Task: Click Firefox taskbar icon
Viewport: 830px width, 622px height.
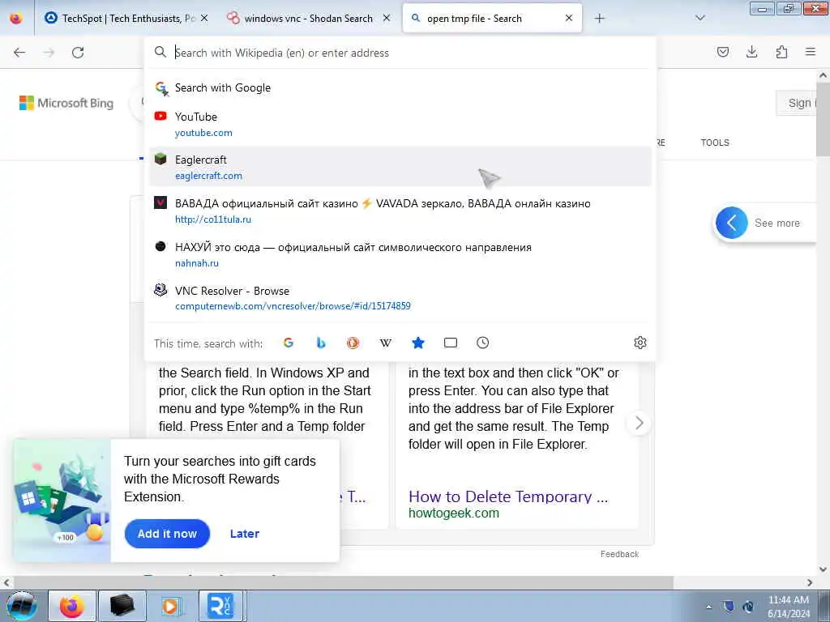Action: pyautogui.click(x=72, y=606)
